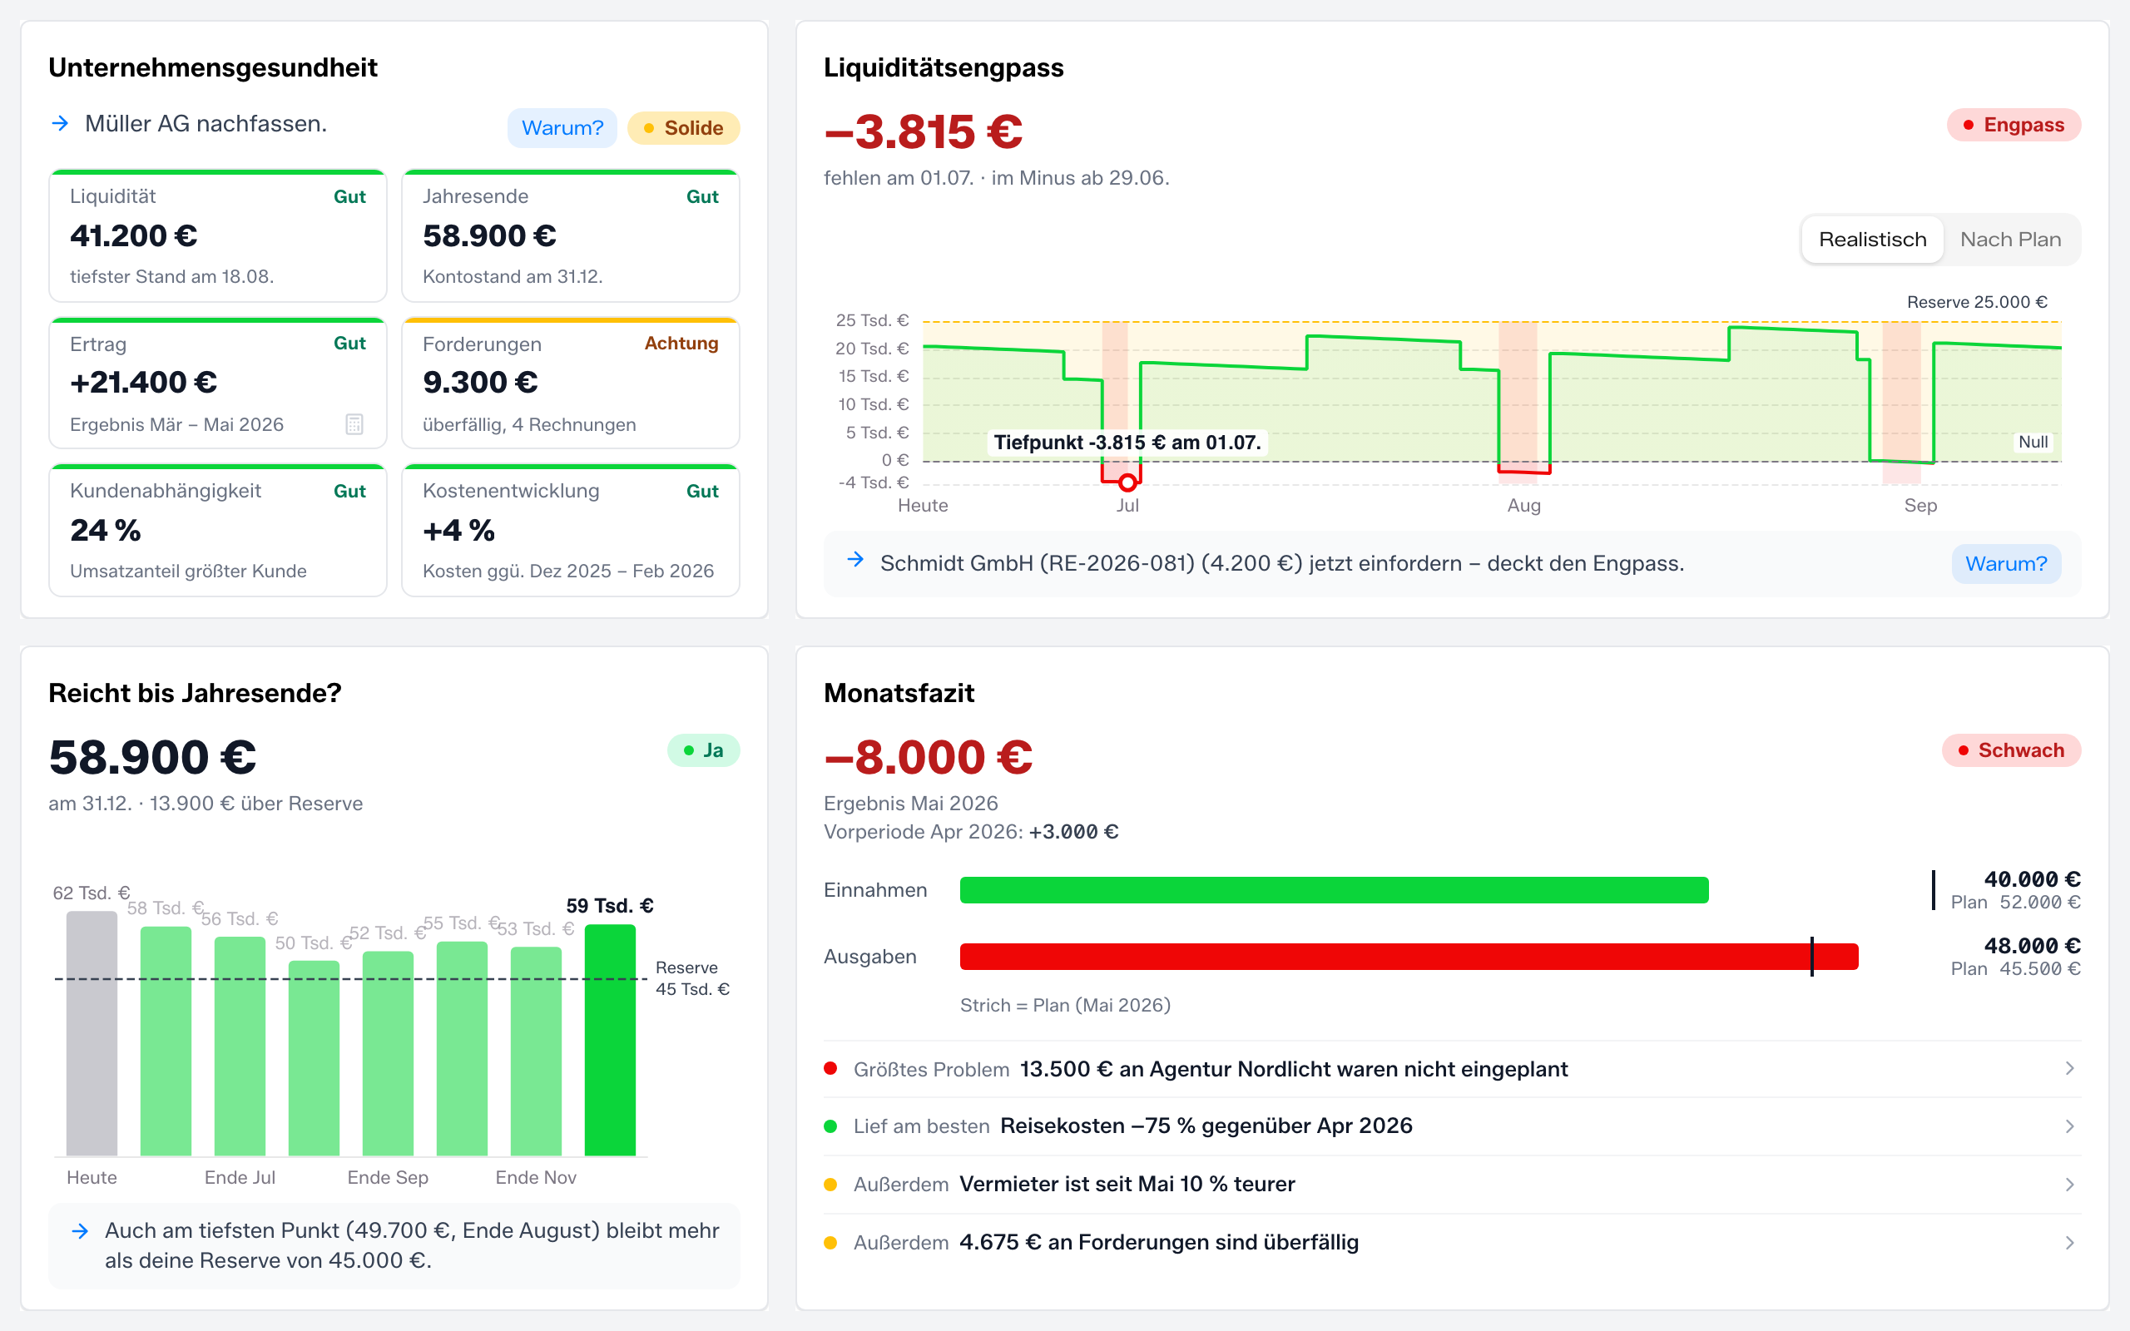Open the Forderungen 9.300 € card
Screen dimensions: 2130x1331
coord(570,383)
